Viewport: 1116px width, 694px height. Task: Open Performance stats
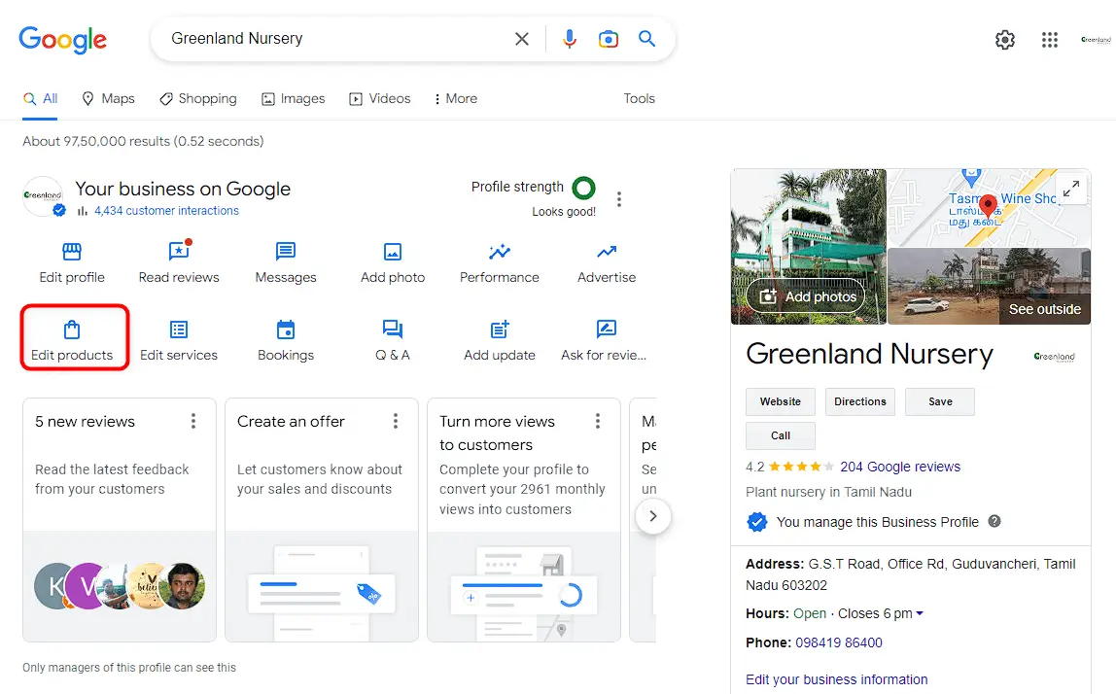point(499,261)
